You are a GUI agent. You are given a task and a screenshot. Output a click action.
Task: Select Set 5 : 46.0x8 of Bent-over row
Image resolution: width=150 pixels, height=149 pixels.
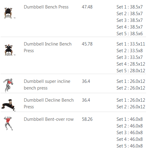click(130, 146)
